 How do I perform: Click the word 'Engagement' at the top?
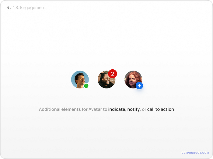tap(33, 8)
